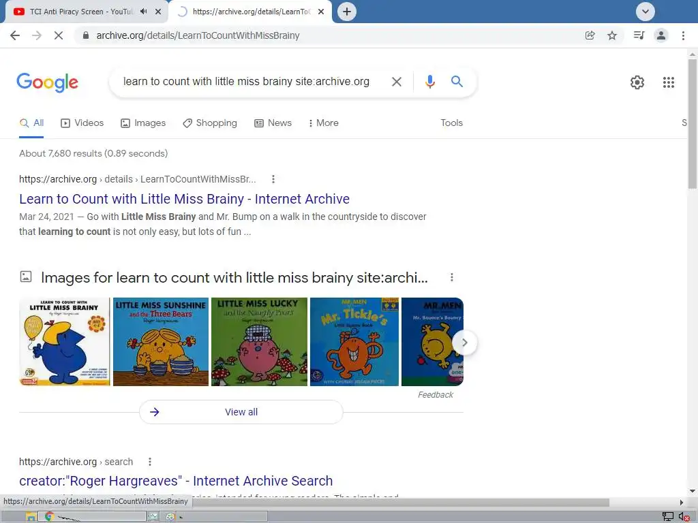Click the lock icon in address bar
Screen dimensions: 698x523
[x=86, y=35]
